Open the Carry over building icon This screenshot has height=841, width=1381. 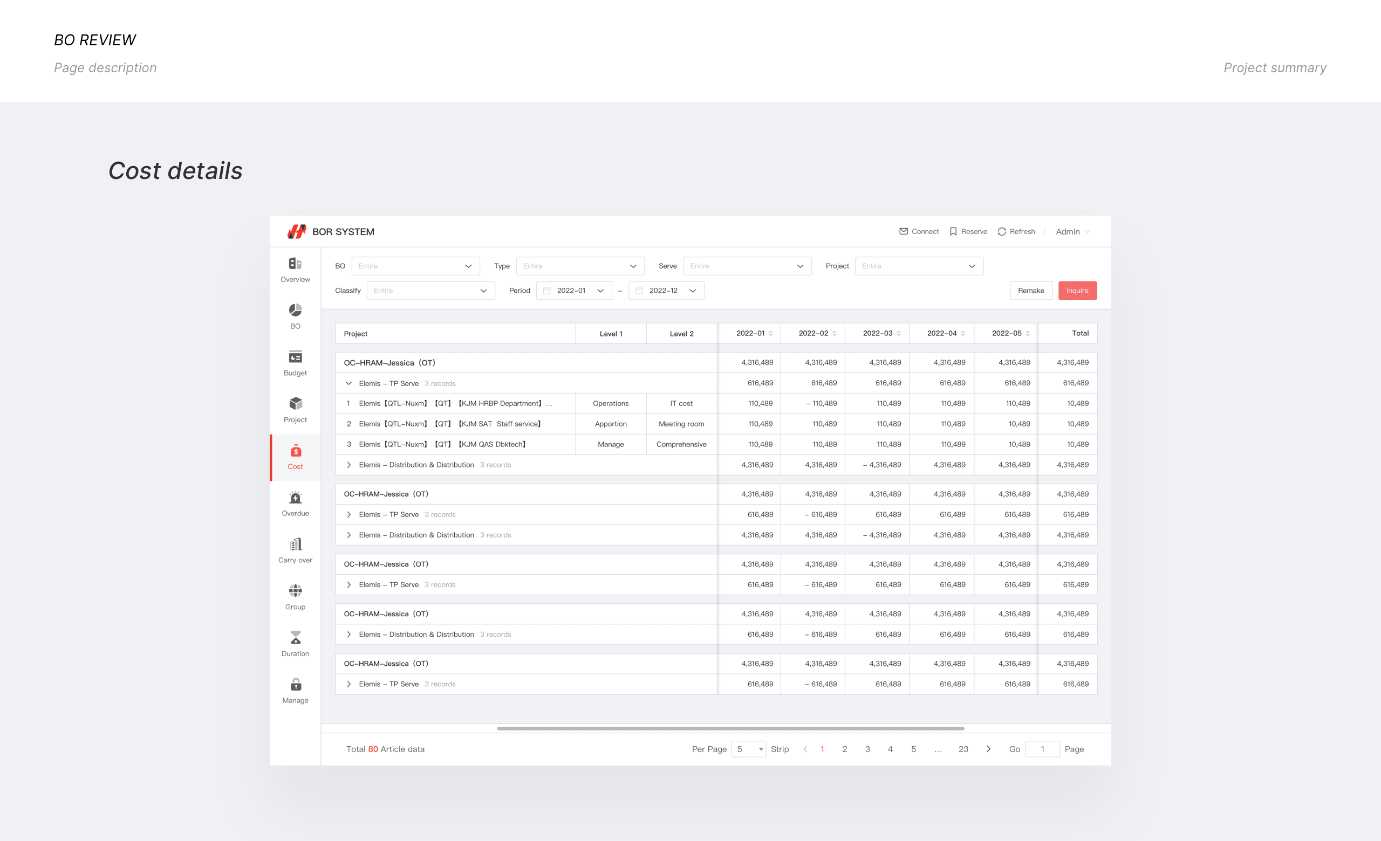pyautogui.click(x=296, y=543)
